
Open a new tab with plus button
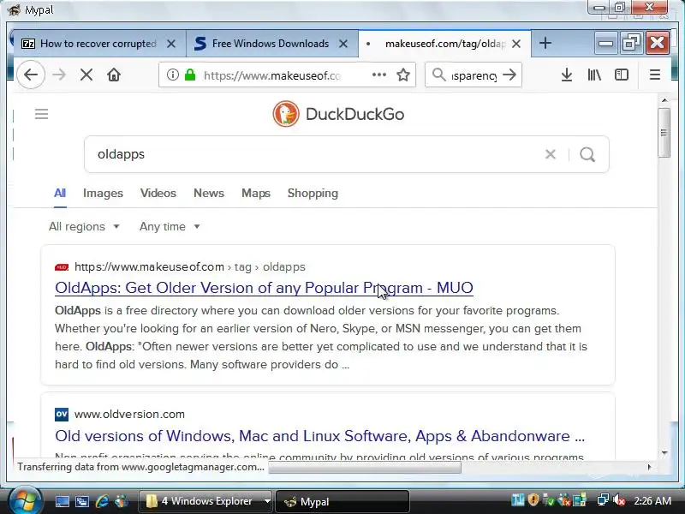[545, 43]
